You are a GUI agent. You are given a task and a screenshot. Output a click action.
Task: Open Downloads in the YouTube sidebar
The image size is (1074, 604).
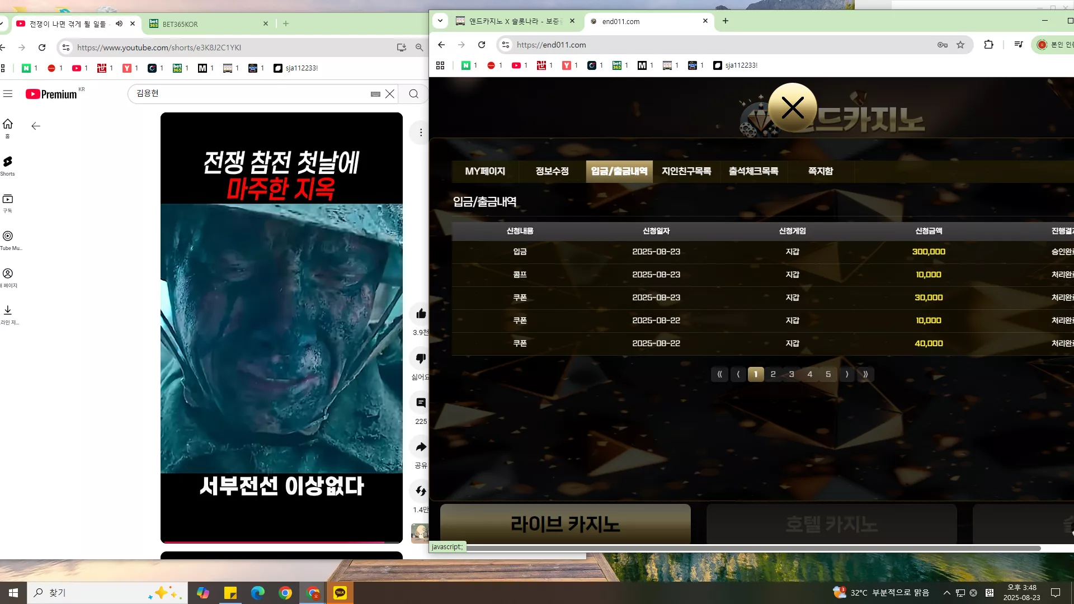pos(8,314)
